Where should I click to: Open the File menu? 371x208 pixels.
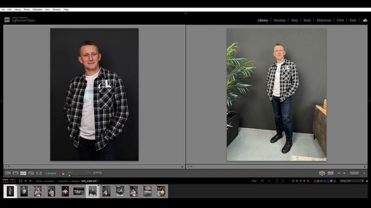pos(3,10)
